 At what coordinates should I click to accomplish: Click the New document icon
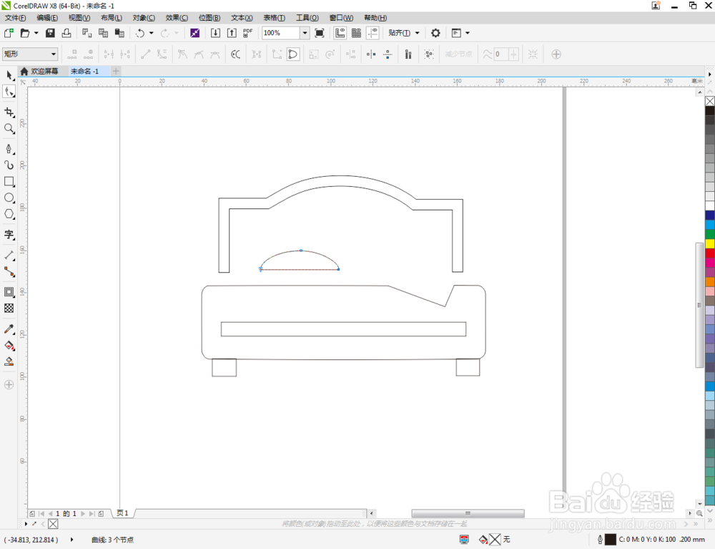9,33
